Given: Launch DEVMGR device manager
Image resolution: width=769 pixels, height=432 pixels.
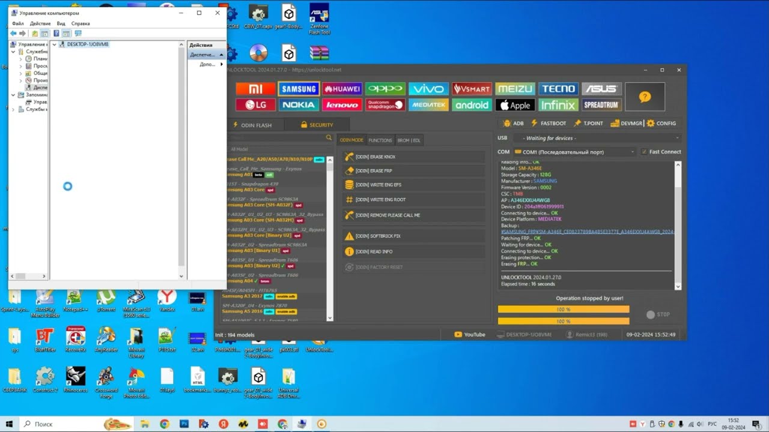Looking at the screenshot, I should (x=627, y=123).
